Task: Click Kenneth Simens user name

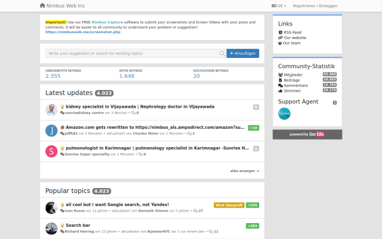Action: click(x=153, y=211)
